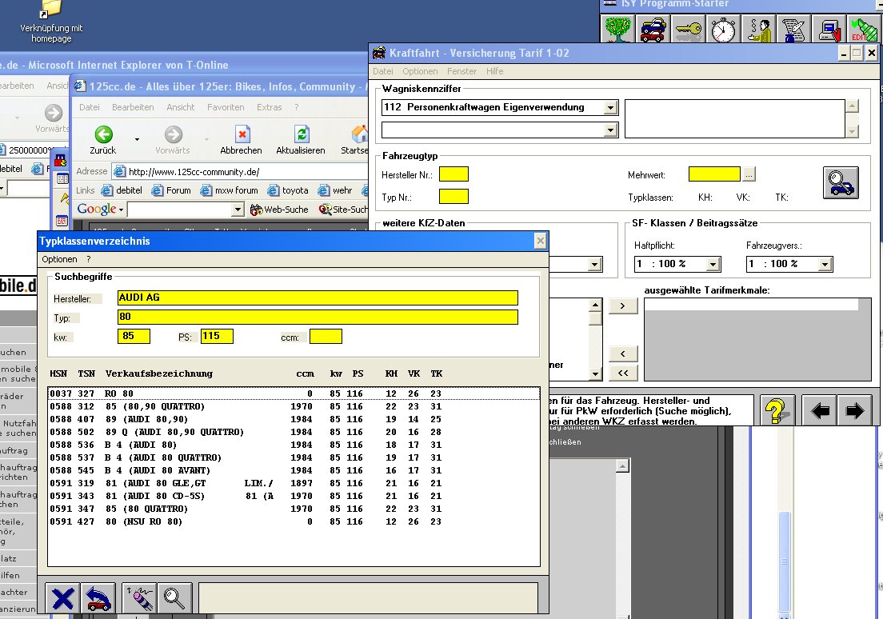Viewport: 883px width, 619px height.
Task: Expand the Wagniskennziffer 112 Personenkraftwagen dropdown
Action: click(x=610, y=108)
